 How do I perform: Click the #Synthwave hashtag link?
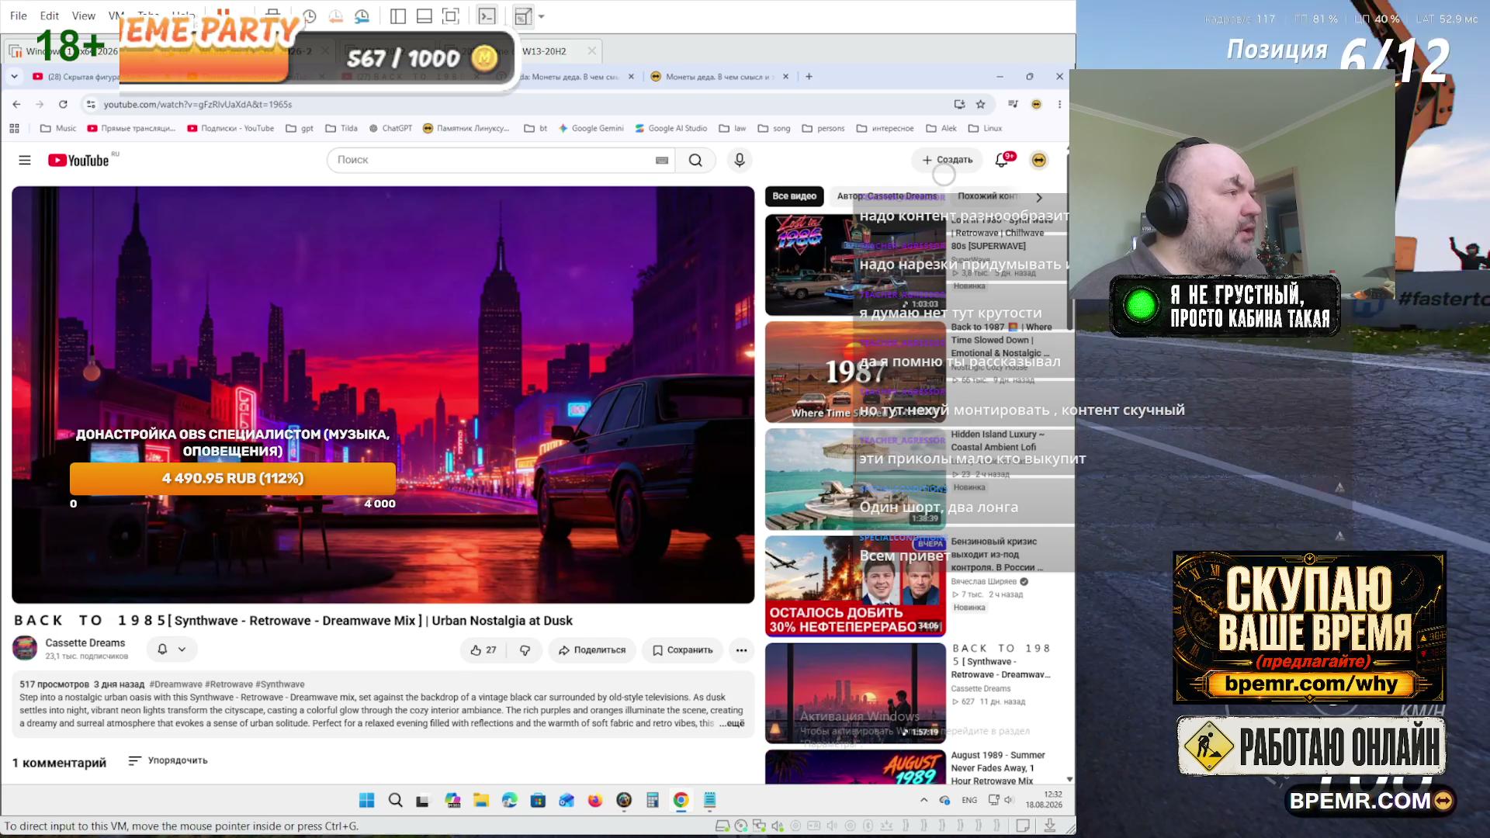280,684
